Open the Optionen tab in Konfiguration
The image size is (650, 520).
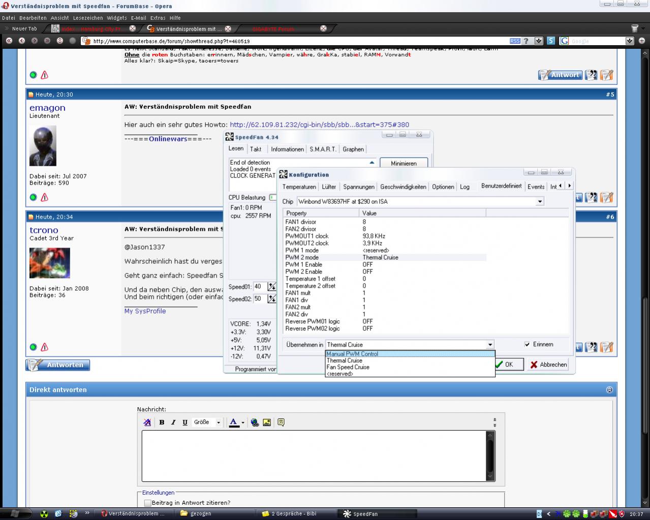(443, 187)
